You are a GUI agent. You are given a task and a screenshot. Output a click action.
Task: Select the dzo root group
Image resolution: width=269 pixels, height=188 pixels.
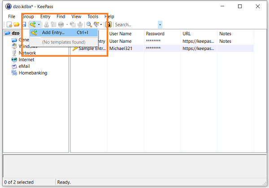(15, 33)
